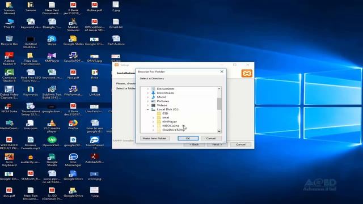
Task: Select the KMPlayer desktop shortcut
Action: [x=52, y=58]
